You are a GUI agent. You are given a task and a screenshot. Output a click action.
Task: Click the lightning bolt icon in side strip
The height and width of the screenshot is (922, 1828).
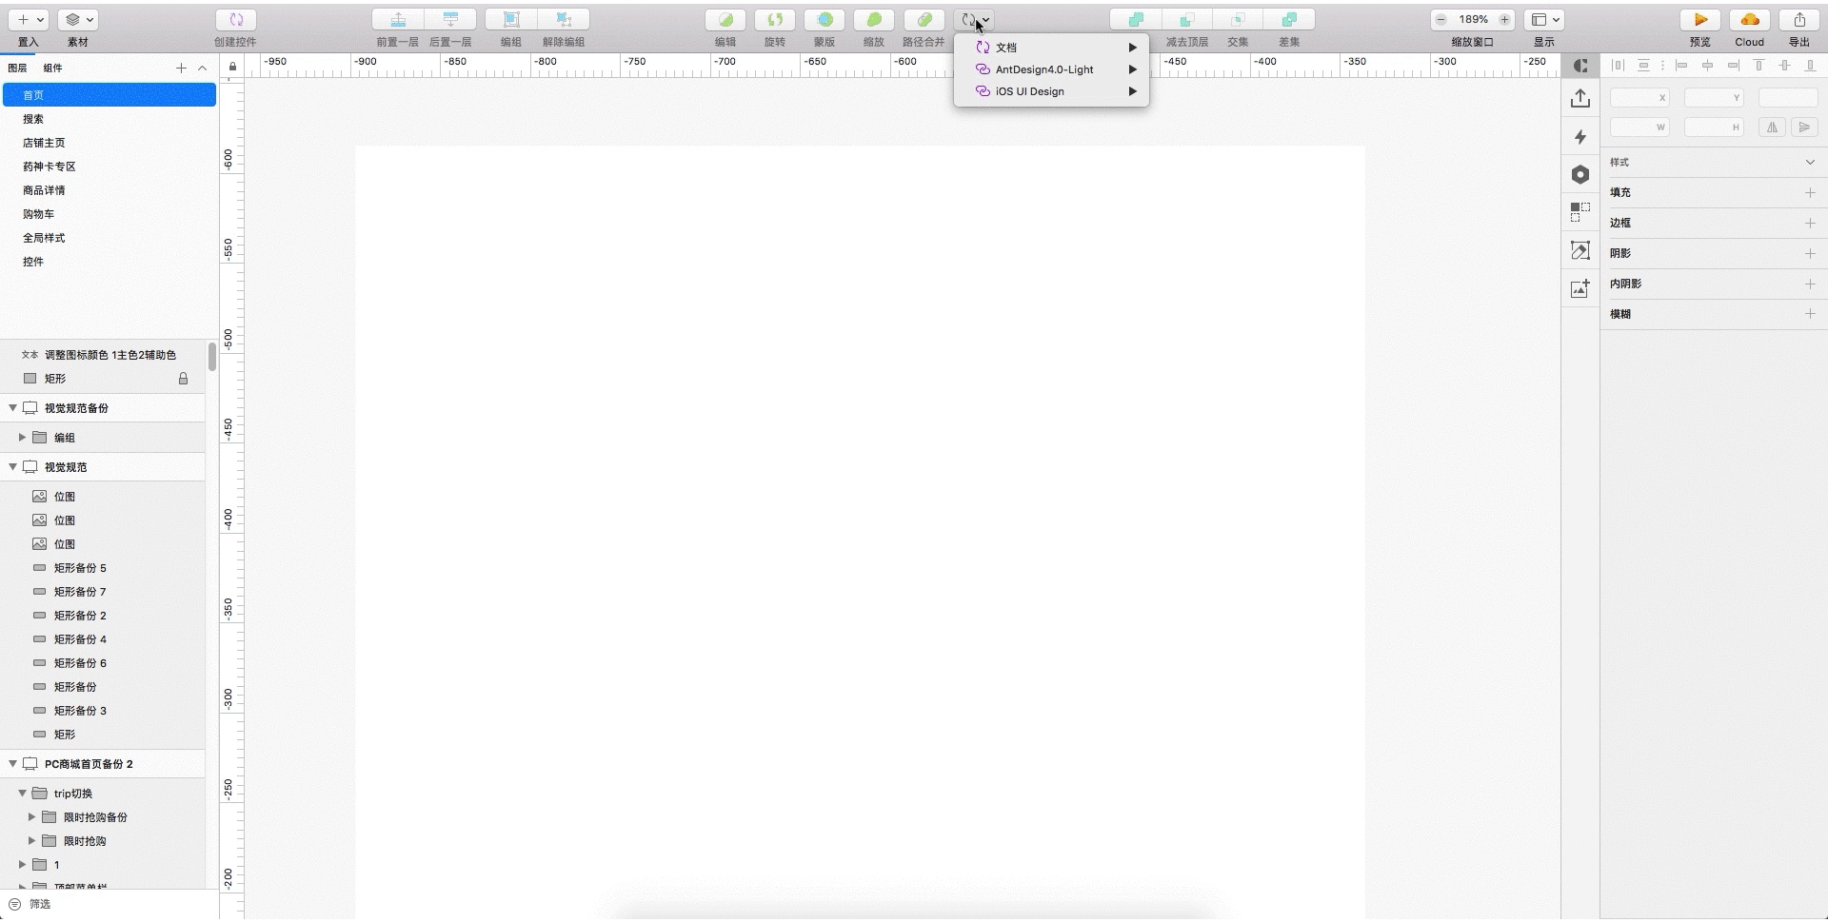pos(1580,137)
